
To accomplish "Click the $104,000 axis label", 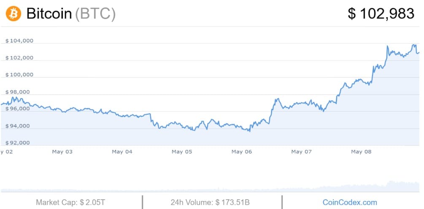I will 19,41.
